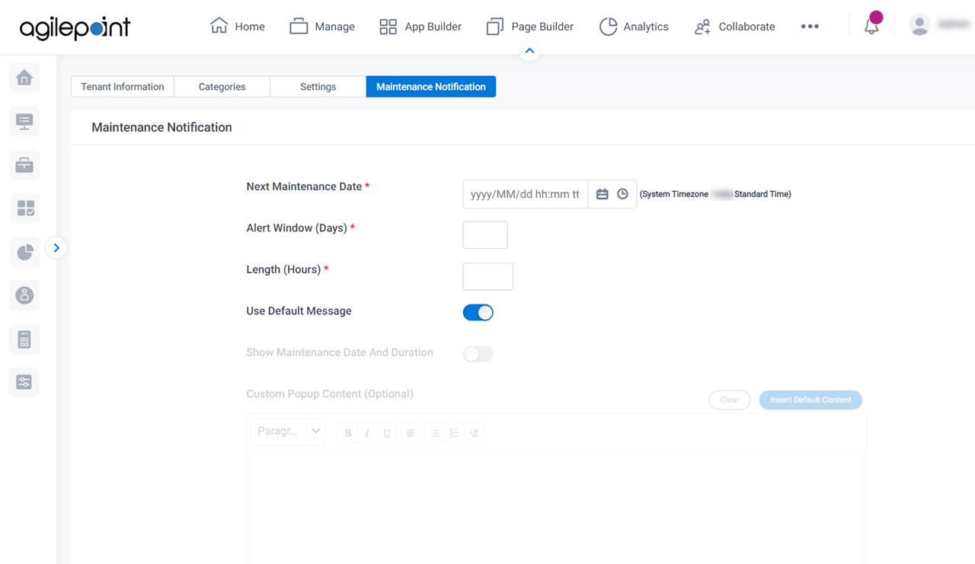The width and height of the screenshot is (975, 564).
Task: Click the Clear button
Action: pos(730,400)
